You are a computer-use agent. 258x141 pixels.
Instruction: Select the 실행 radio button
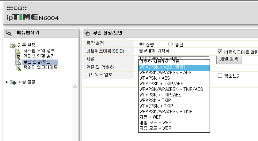pos(141,44)
